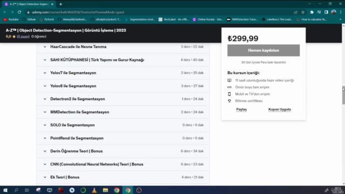Viewport: 345px width, 194px height.
Task: Open the MMDetection Tutor... bookmark
Action: click(242, 19)
